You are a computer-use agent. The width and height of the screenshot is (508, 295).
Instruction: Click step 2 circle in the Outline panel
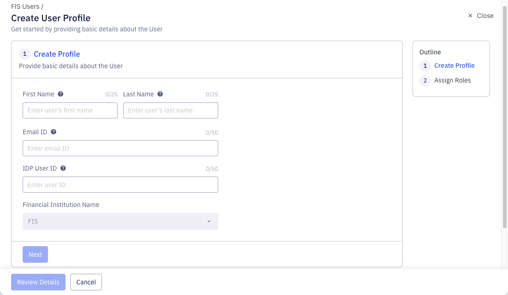424,80
